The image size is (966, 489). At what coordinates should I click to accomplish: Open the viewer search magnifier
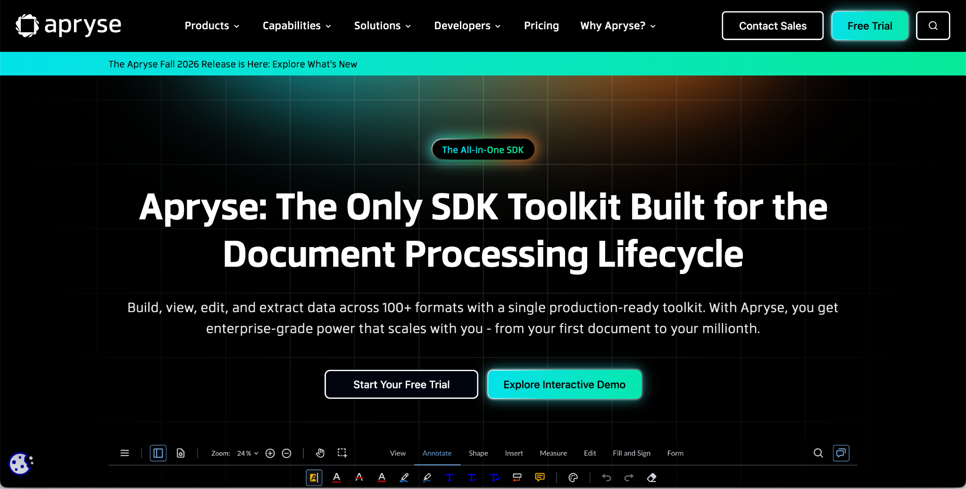(x=818, y=453)
